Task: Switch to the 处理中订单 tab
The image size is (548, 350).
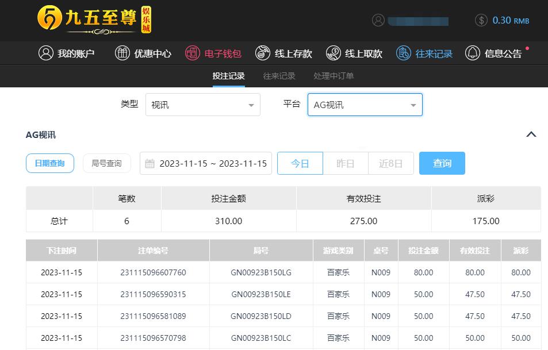Action: click(334, 76)
